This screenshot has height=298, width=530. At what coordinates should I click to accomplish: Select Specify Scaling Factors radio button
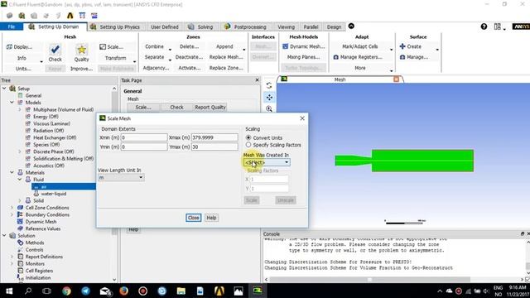248,145
